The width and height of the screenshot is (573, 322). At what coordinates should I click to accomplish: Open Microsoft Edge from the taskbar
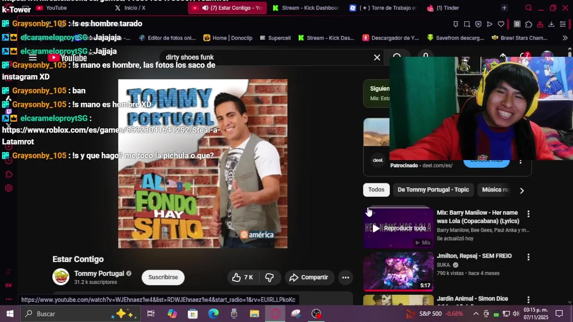pyautogui.click(x=213, y=314)
